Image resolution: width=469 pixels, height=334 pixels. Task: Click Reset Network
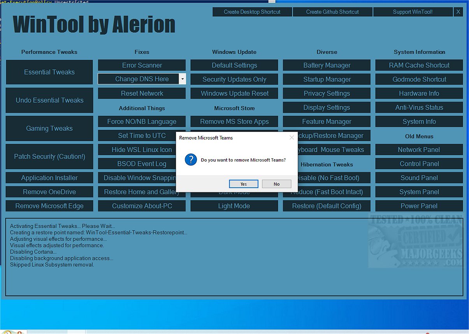tap(142, 93)
